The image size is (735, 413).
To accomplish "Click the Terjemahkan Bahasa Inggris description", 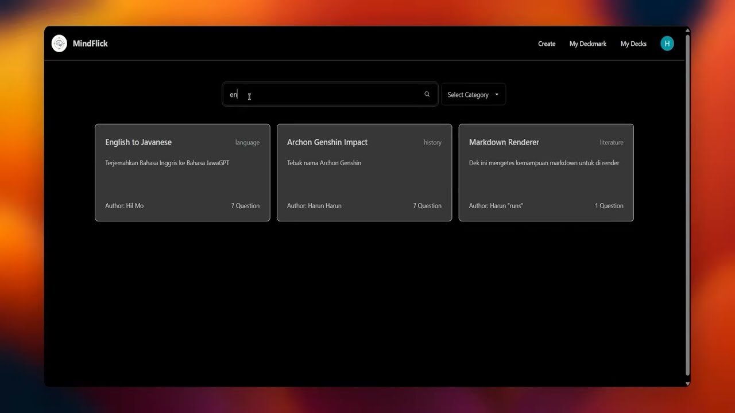I will tap(167, 163).
